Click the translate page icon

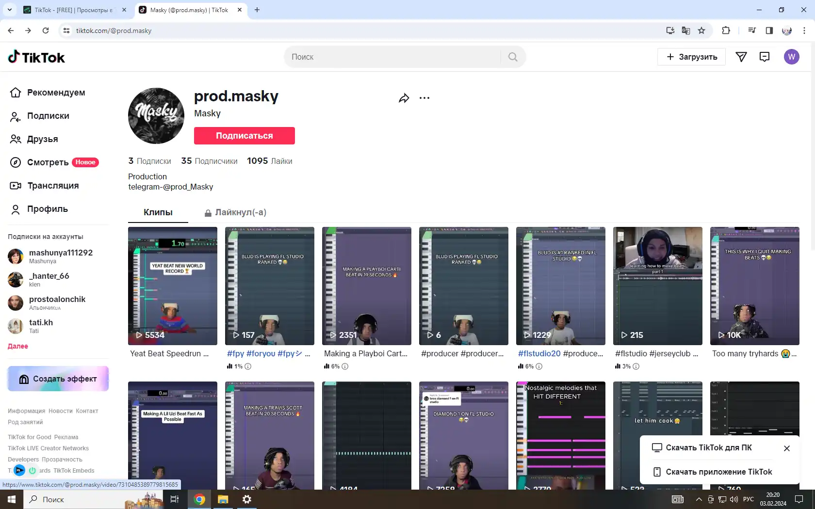click(x=686, y=31)
